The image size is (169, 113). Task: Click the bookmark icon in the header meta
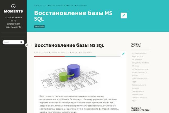(67, 5)
